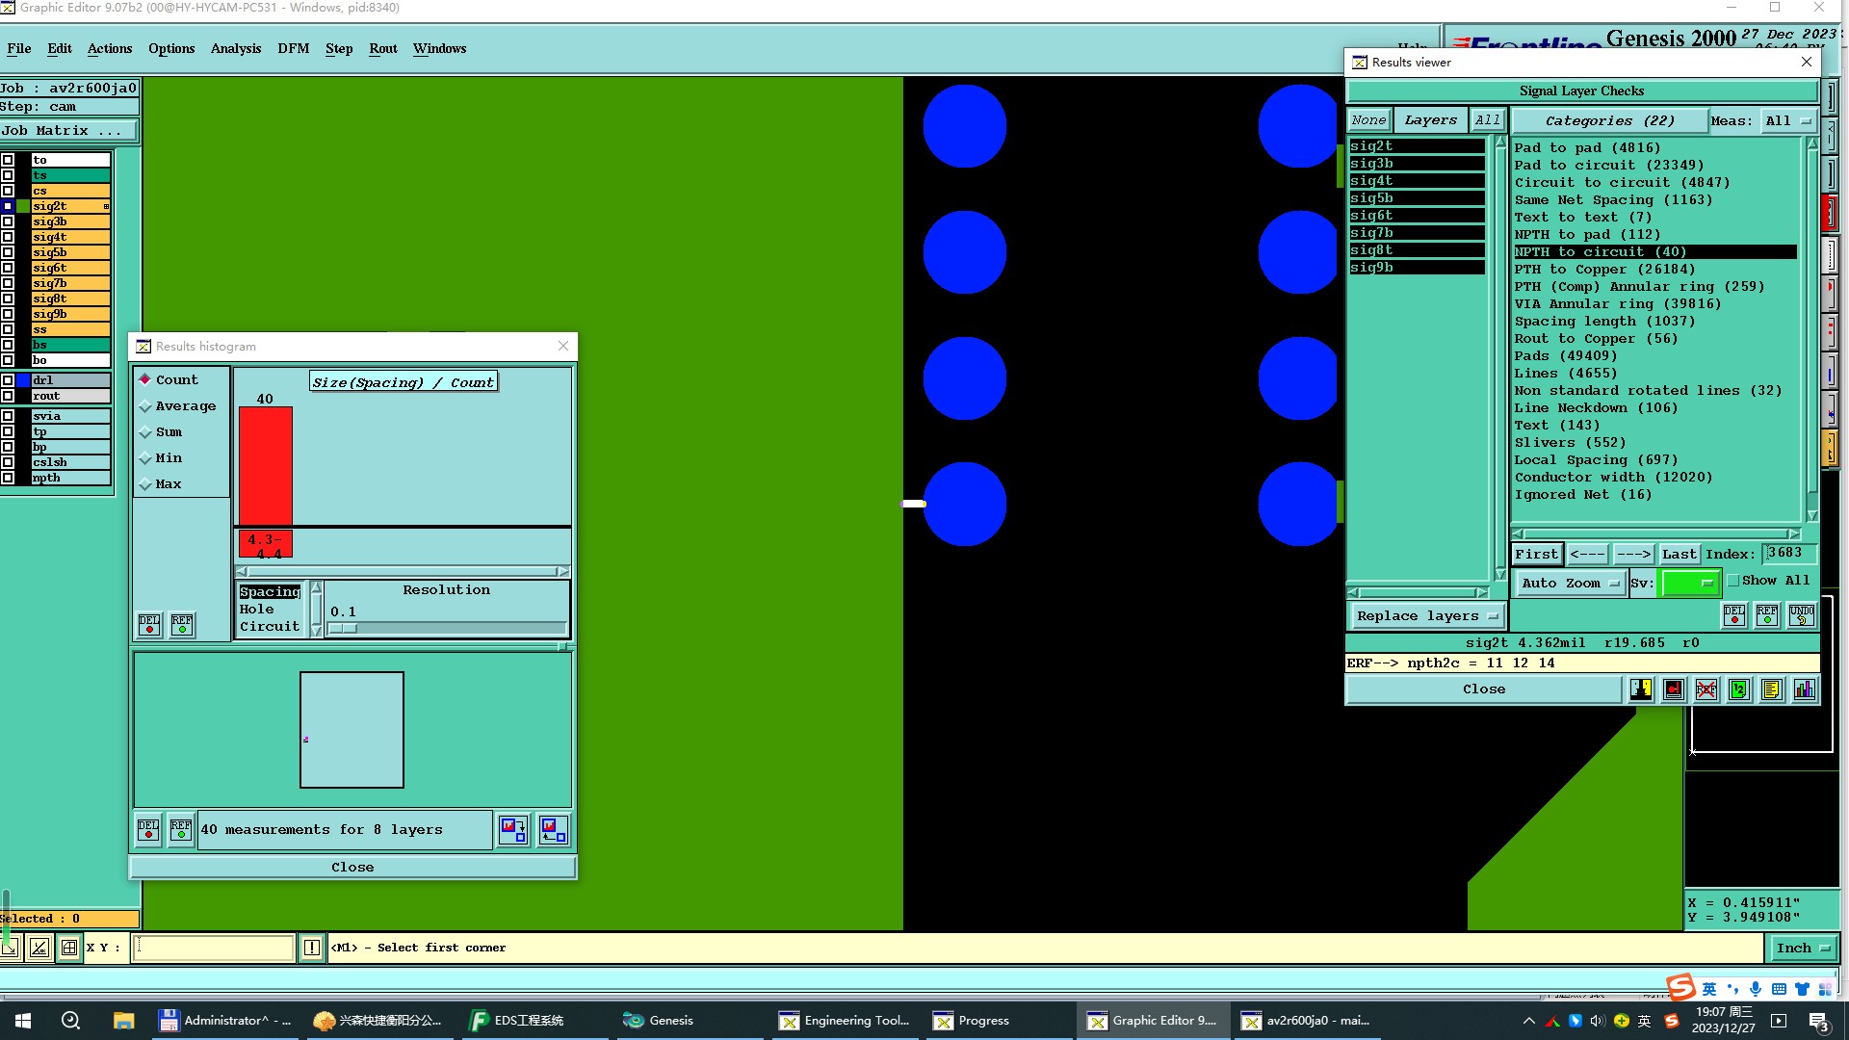Click the UNDO icon in Results viewer

click(x=1801, y=615)
